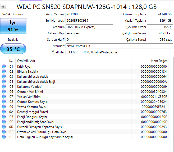Viewport: 174px width, 152px height.
Task: Click Çalıştırılma Sayısı value 4878 kez
Action: pos(160,33)
